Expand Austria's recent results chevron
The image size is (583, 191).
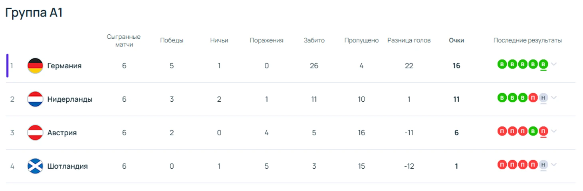[554, 131]
